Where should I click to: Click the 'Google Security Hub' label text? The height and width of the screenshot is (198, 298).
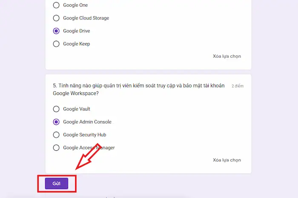(x=84, y=135)
